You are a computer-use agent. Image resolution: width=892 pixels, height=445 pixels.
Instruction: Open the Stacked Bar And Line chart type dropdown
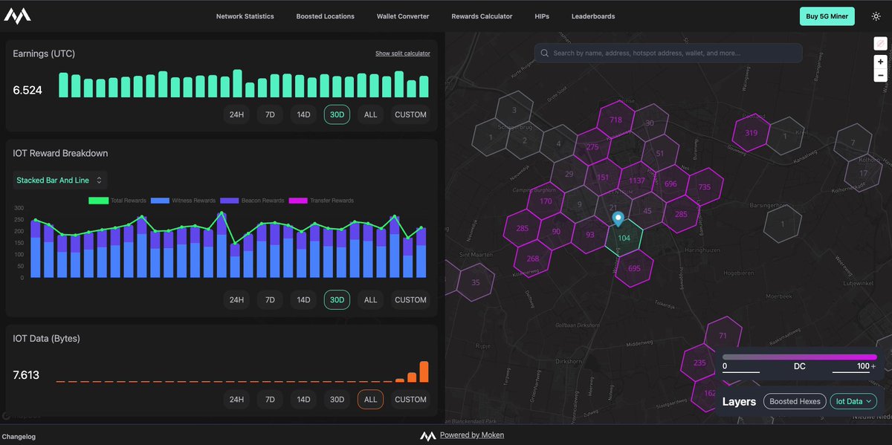coord(59,181)
